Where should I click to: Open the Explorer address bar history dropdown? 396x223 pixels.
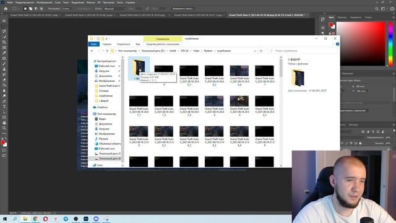255,51
